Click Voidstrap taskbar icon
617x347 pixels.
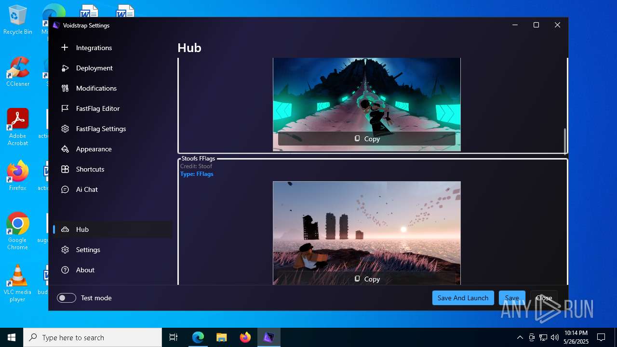[x=268, y=337]
